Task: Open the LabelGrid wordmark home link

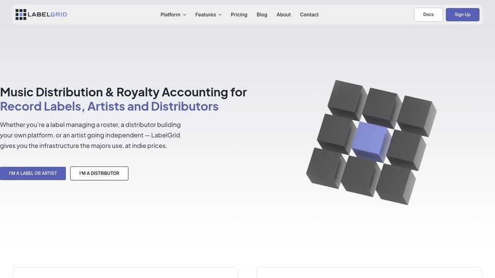Action: pos(47,14)
